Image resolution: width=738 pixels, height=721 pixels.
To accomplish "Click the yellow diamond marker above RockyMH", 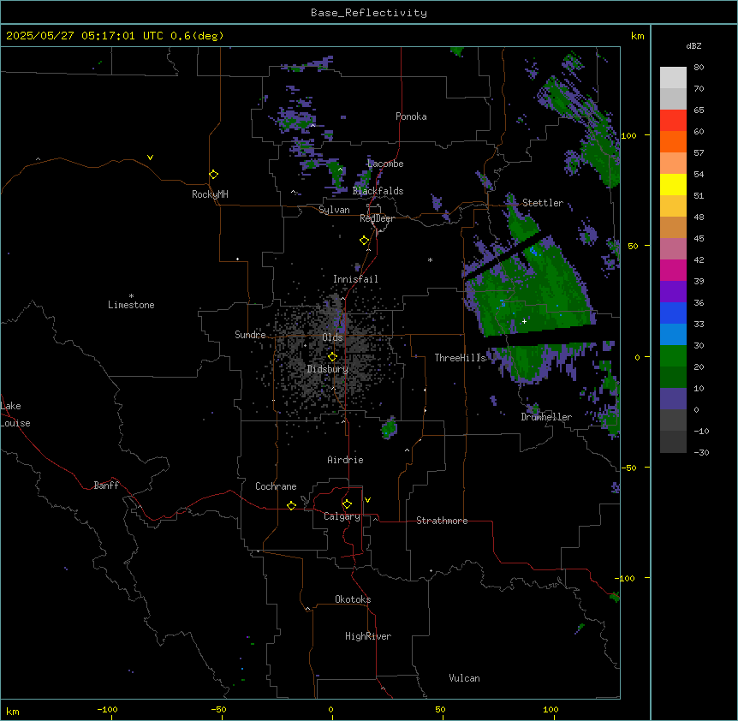I will coord(214,175).
